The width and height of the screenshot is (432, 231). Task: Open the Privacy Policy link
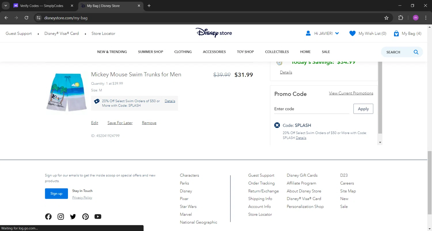82,198
